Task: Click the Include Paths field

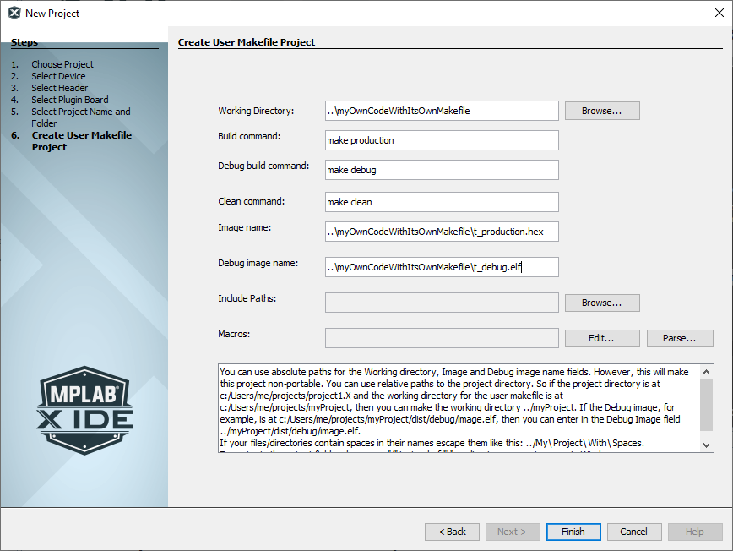Action: point(441,303)
